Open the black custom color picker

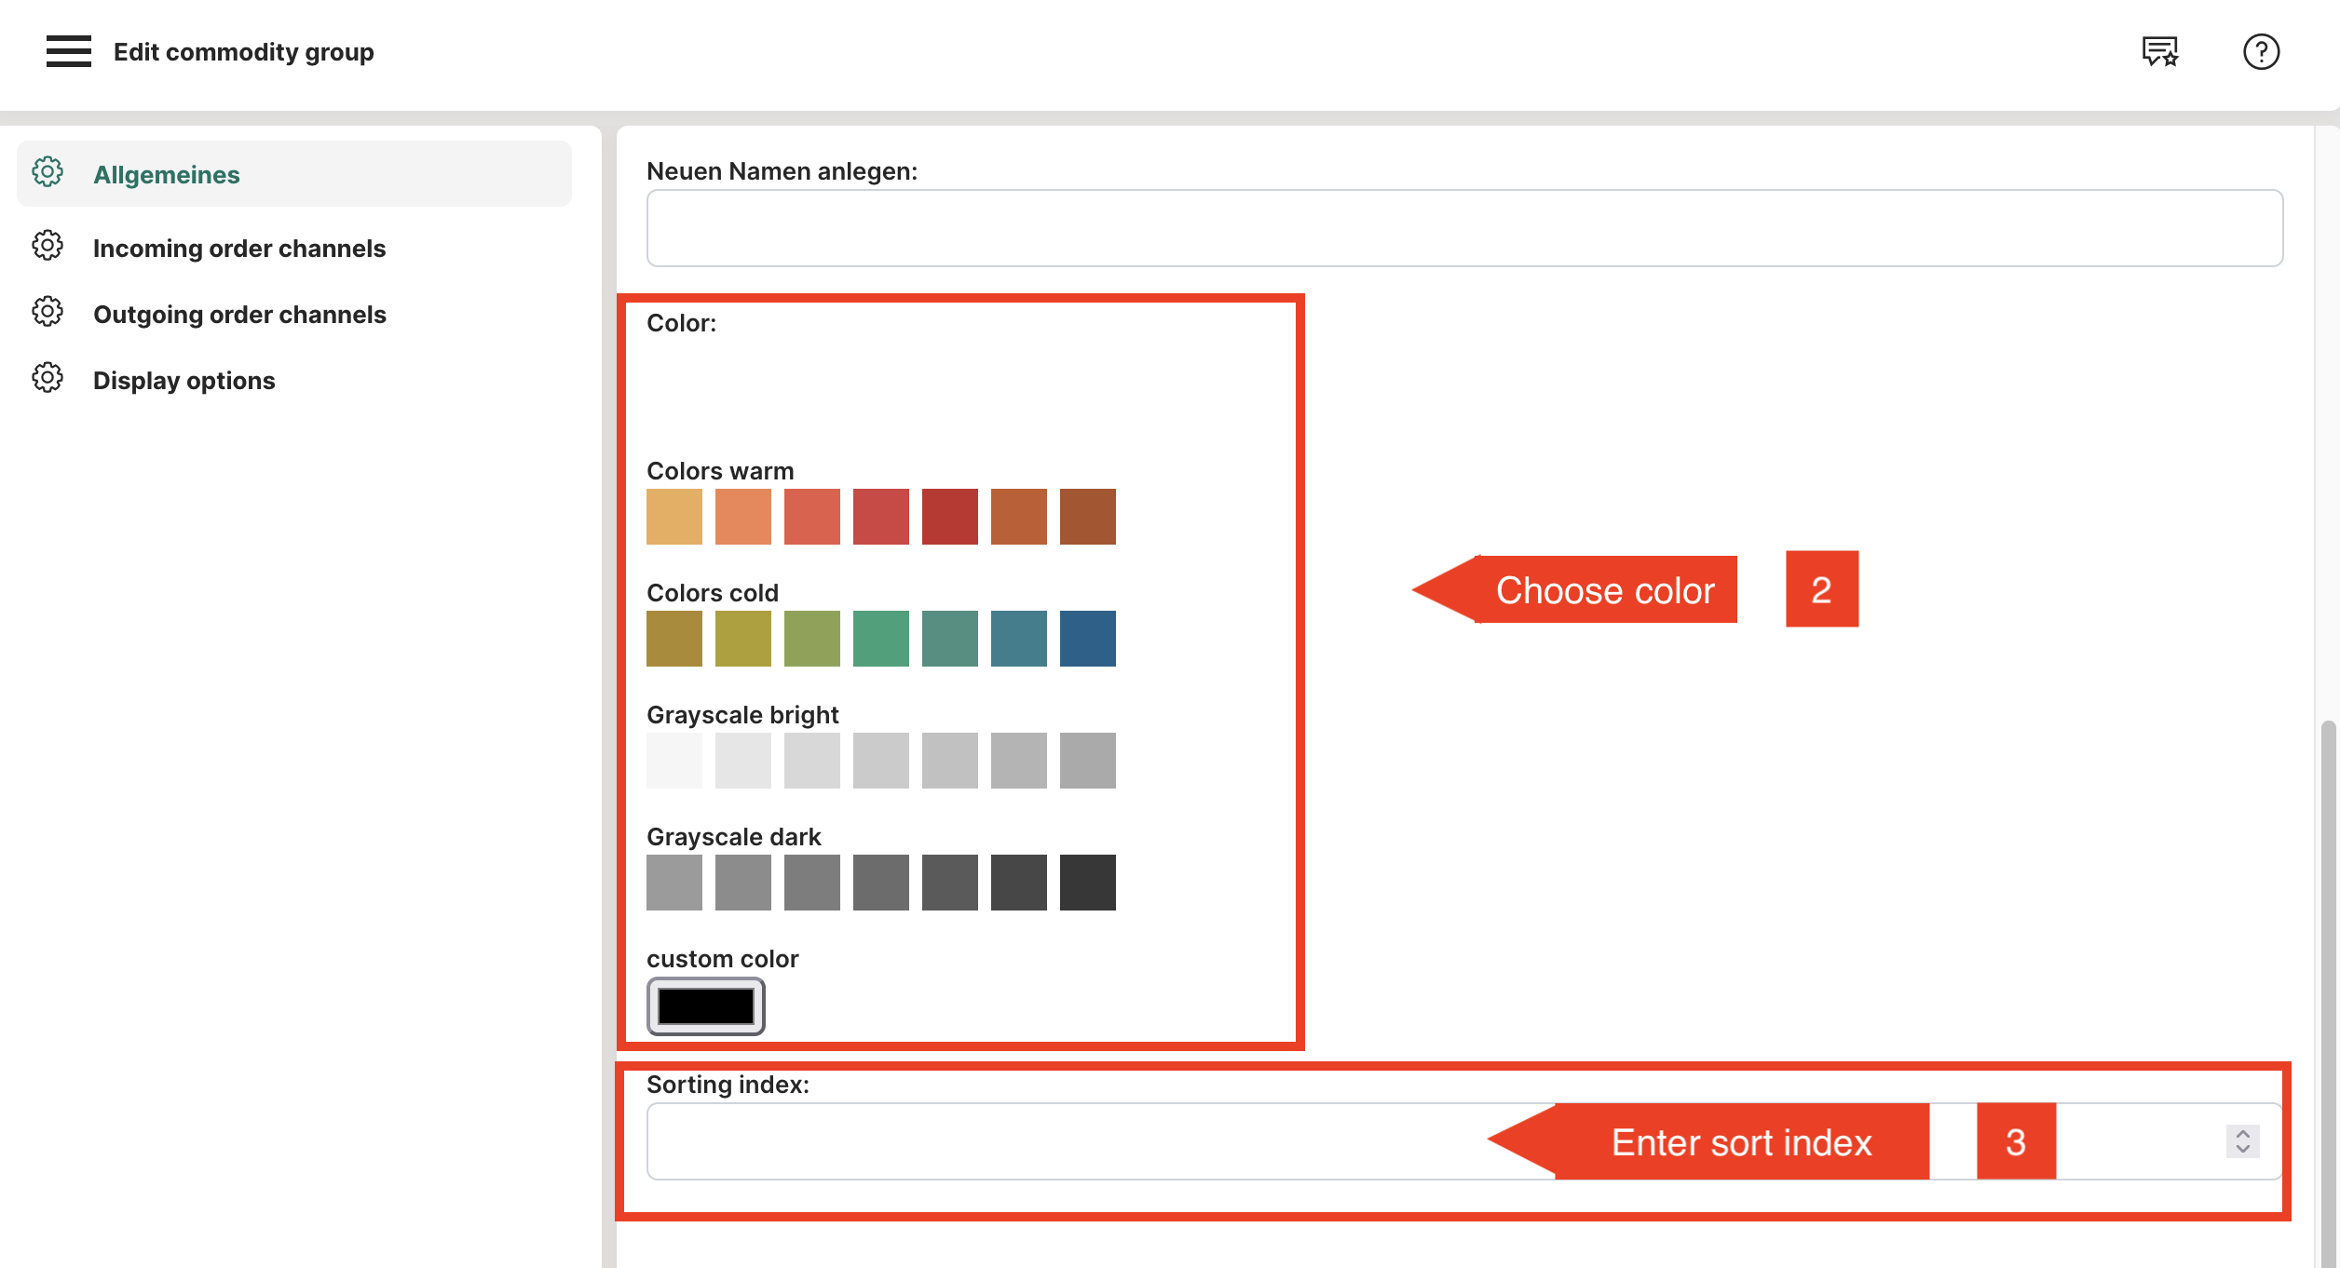point(706,1006)
